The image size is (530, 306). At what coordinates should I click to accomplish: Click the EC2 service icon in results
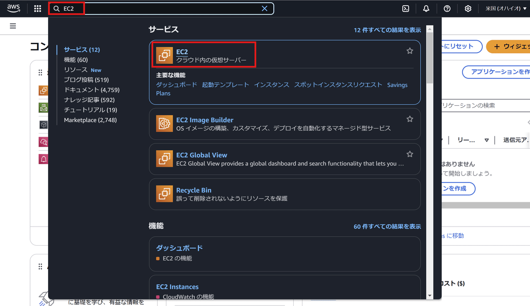[x=165, y=55]
